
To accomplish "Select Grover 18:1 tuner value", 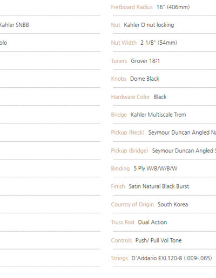I will pyautogui.click(x=145, y=61).
